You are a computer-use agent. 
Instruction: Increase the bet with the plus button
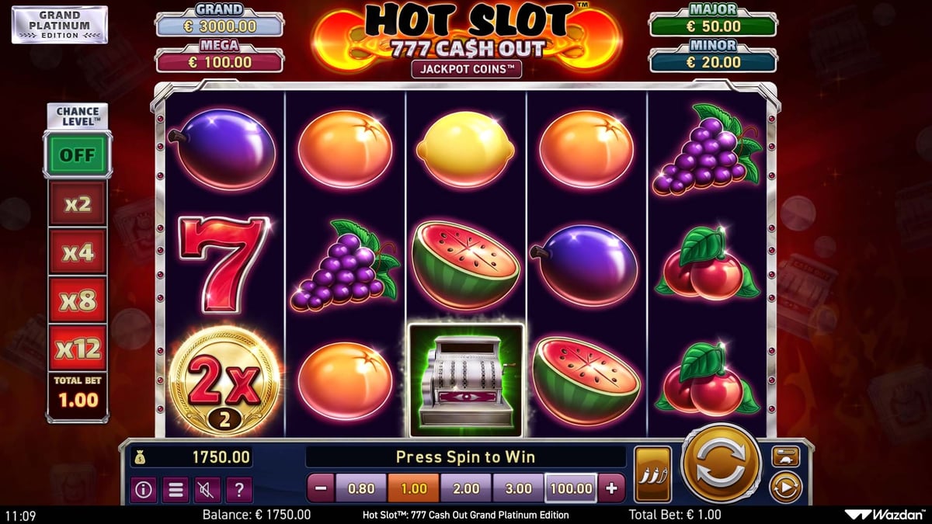611,488
